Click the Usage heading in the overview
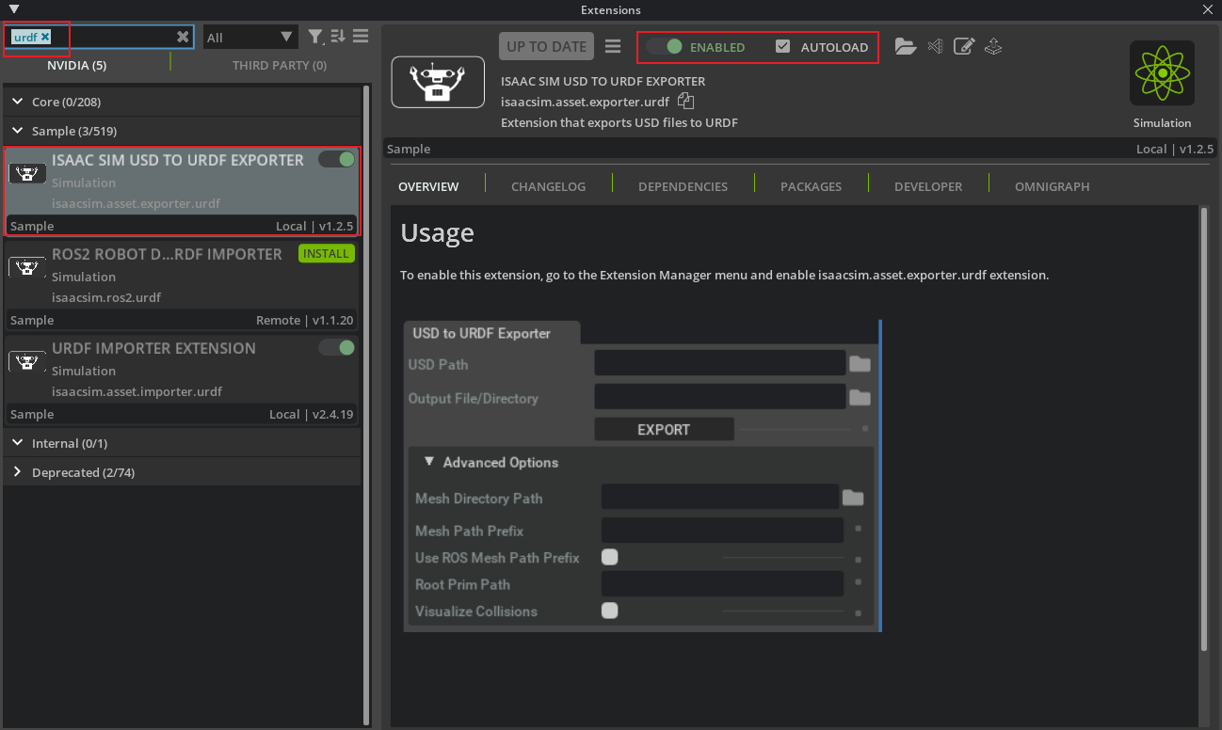1222x730 pixels. point(438,232)
